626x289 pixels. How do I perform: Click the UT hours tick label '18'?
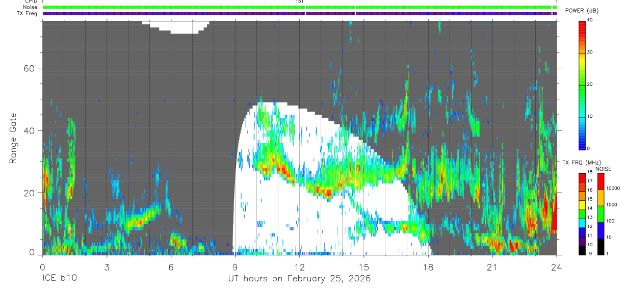click(428, 267)
